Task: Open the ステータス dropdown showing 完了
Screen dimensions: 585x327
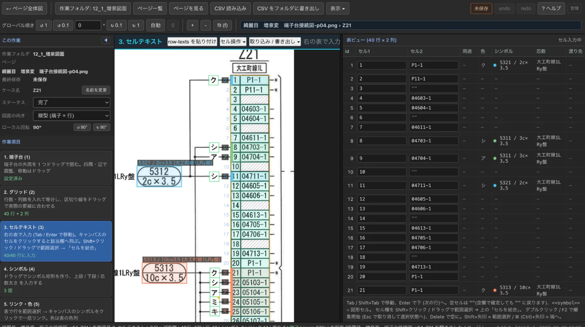Action: [72, 103]
